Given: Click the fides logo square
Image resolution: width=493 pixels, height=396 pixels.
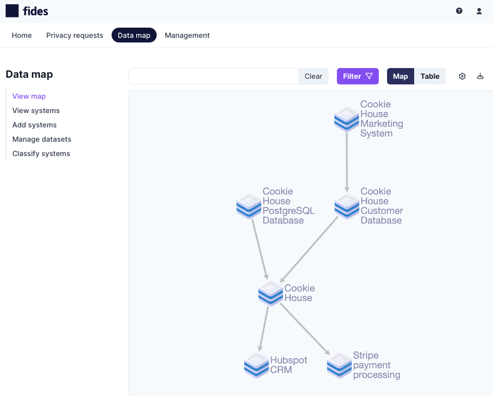Looking at the screenshot, I should 12,11.
